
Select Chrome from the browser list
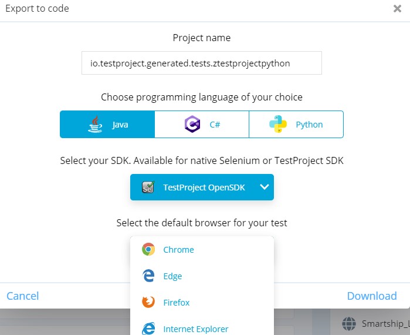point(178,249)
